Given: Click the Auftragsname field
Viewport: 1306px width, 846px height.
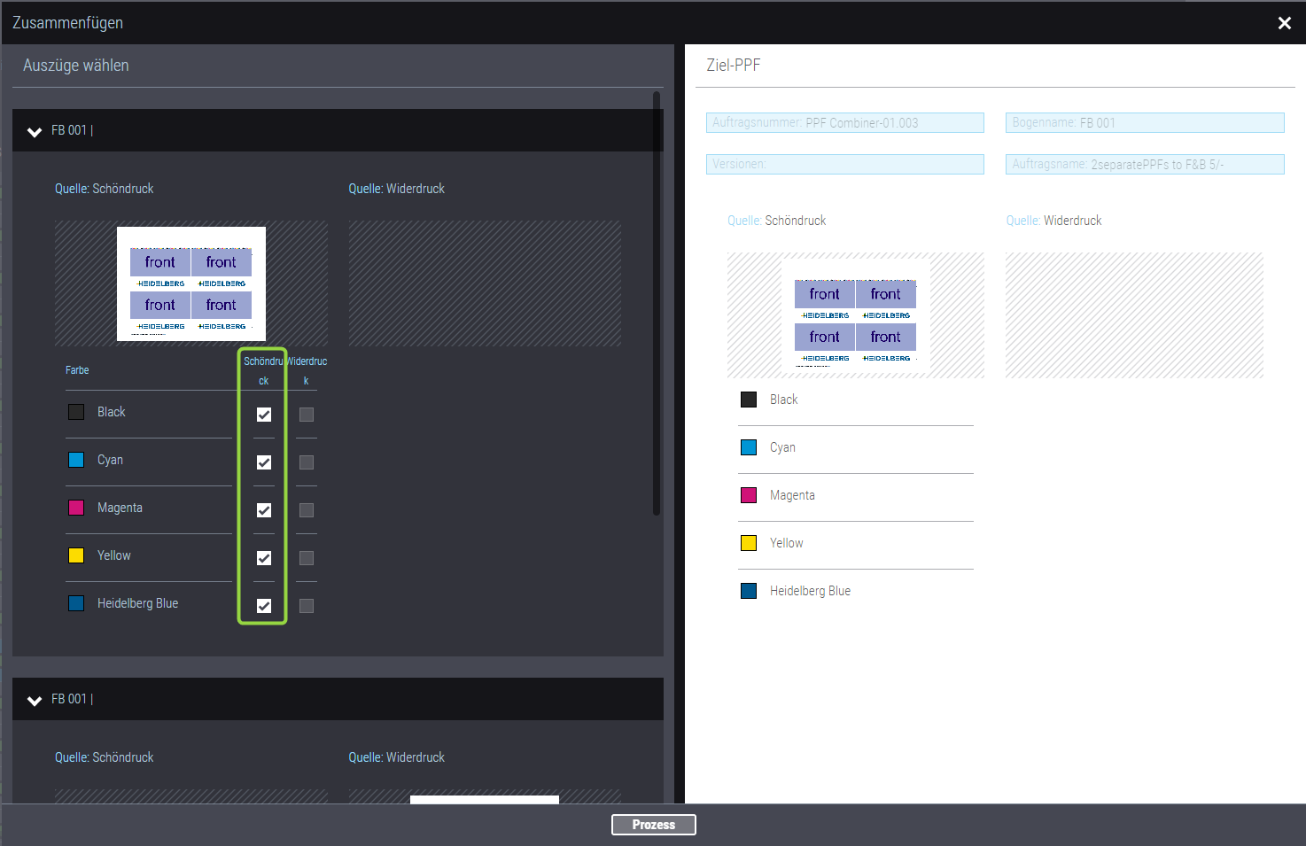Looking at the screenshot, I should coord(1144,164).
